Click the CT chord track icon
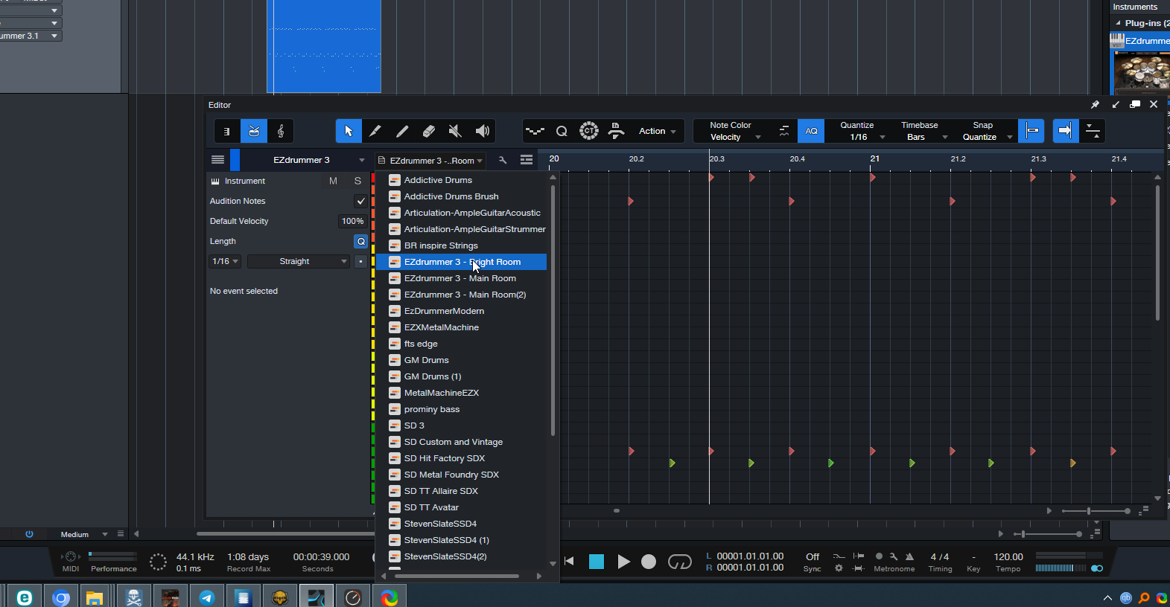Screen dimensions: 1170x607 click(589, 131)
